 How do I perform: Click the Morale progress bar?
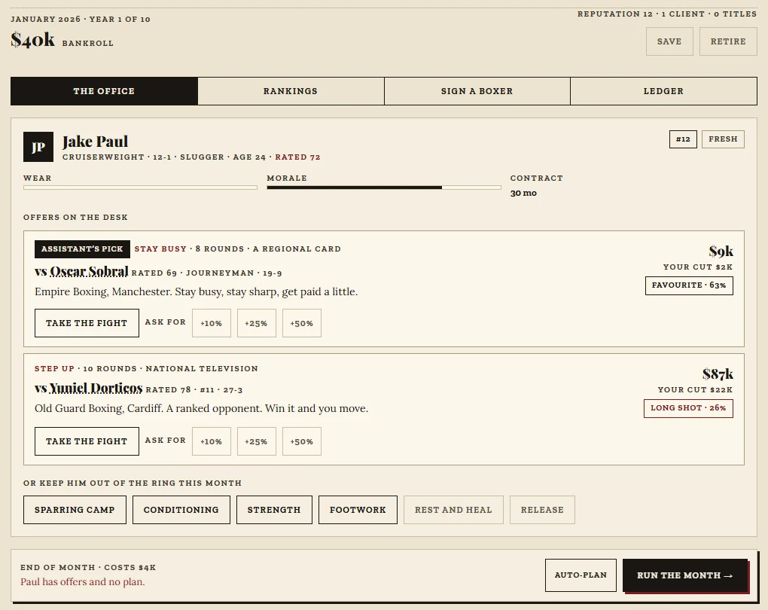(x=383, y=188)
